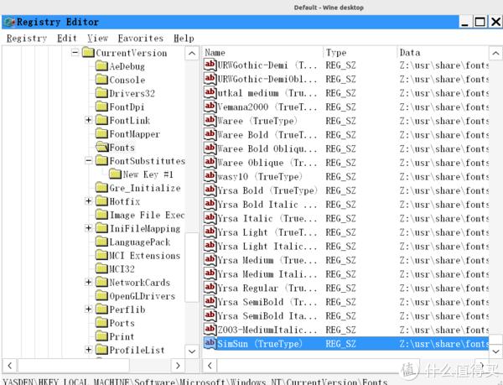Click string icon of Waree (TrueType)
This screenshot has width=503, height=385.
coord(210,121)
